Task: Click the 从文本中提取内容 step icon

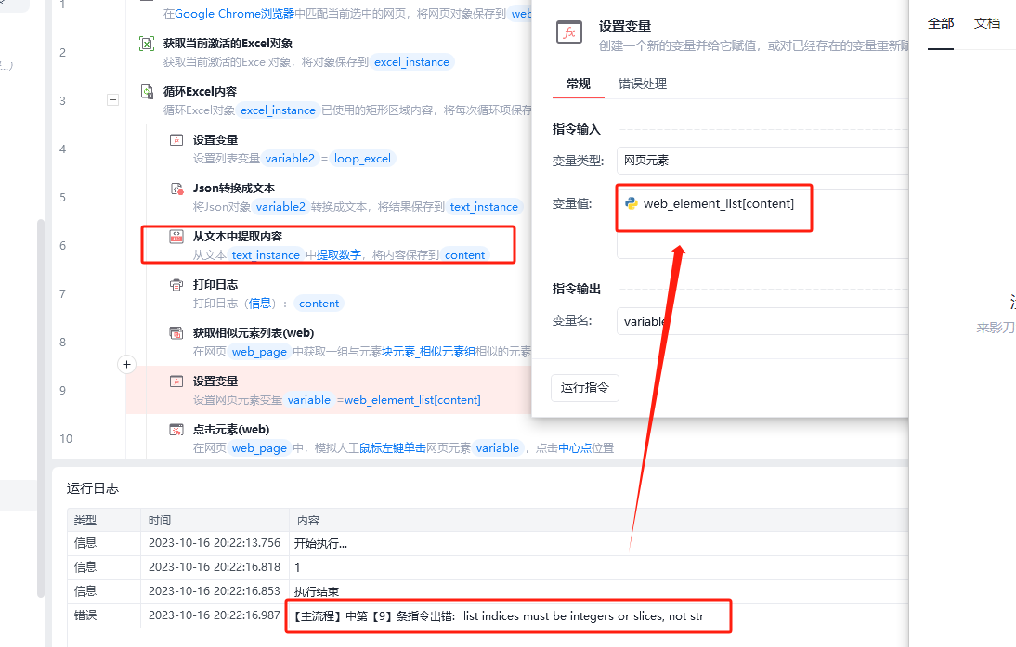Action: click(x=176, y=237)
